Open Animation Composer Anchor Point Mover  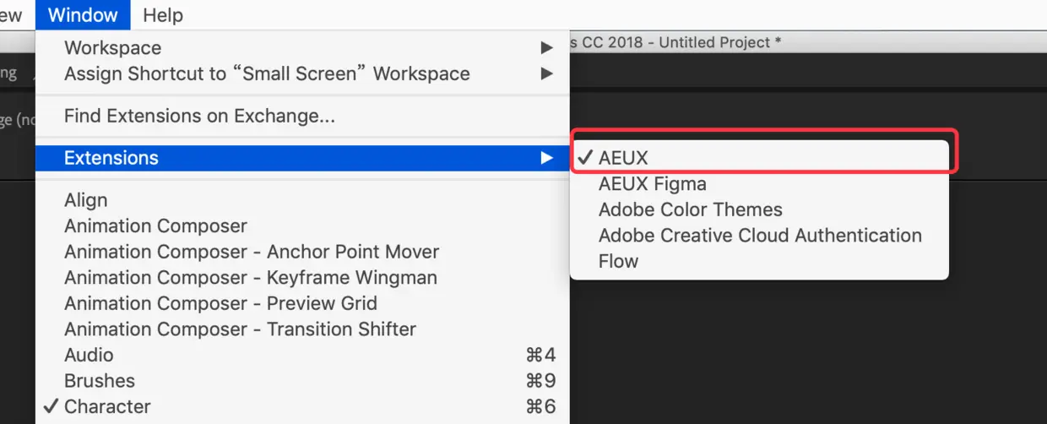[x=252, y=252]
